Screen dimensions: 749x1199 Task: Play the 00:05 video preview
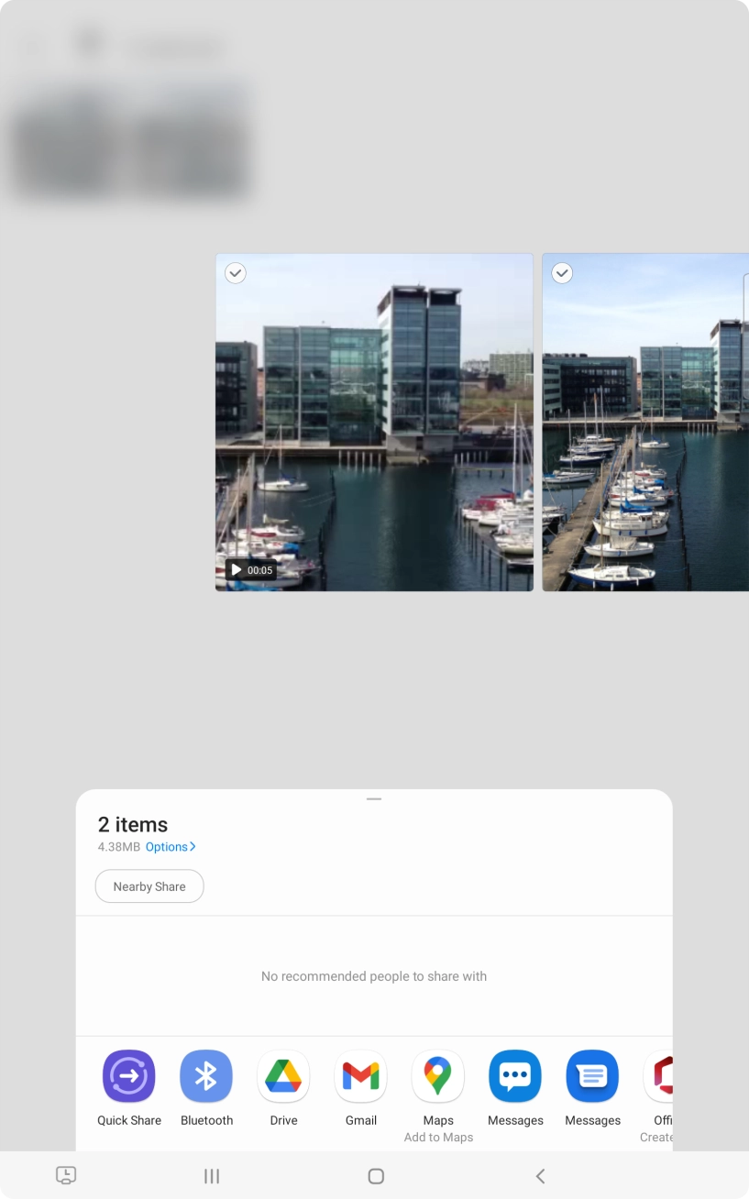point(250,570)
